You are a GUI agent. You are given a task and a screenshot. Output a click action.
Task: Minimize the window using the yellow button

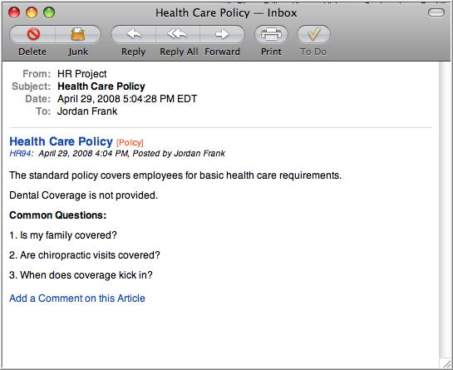[32, 12]
